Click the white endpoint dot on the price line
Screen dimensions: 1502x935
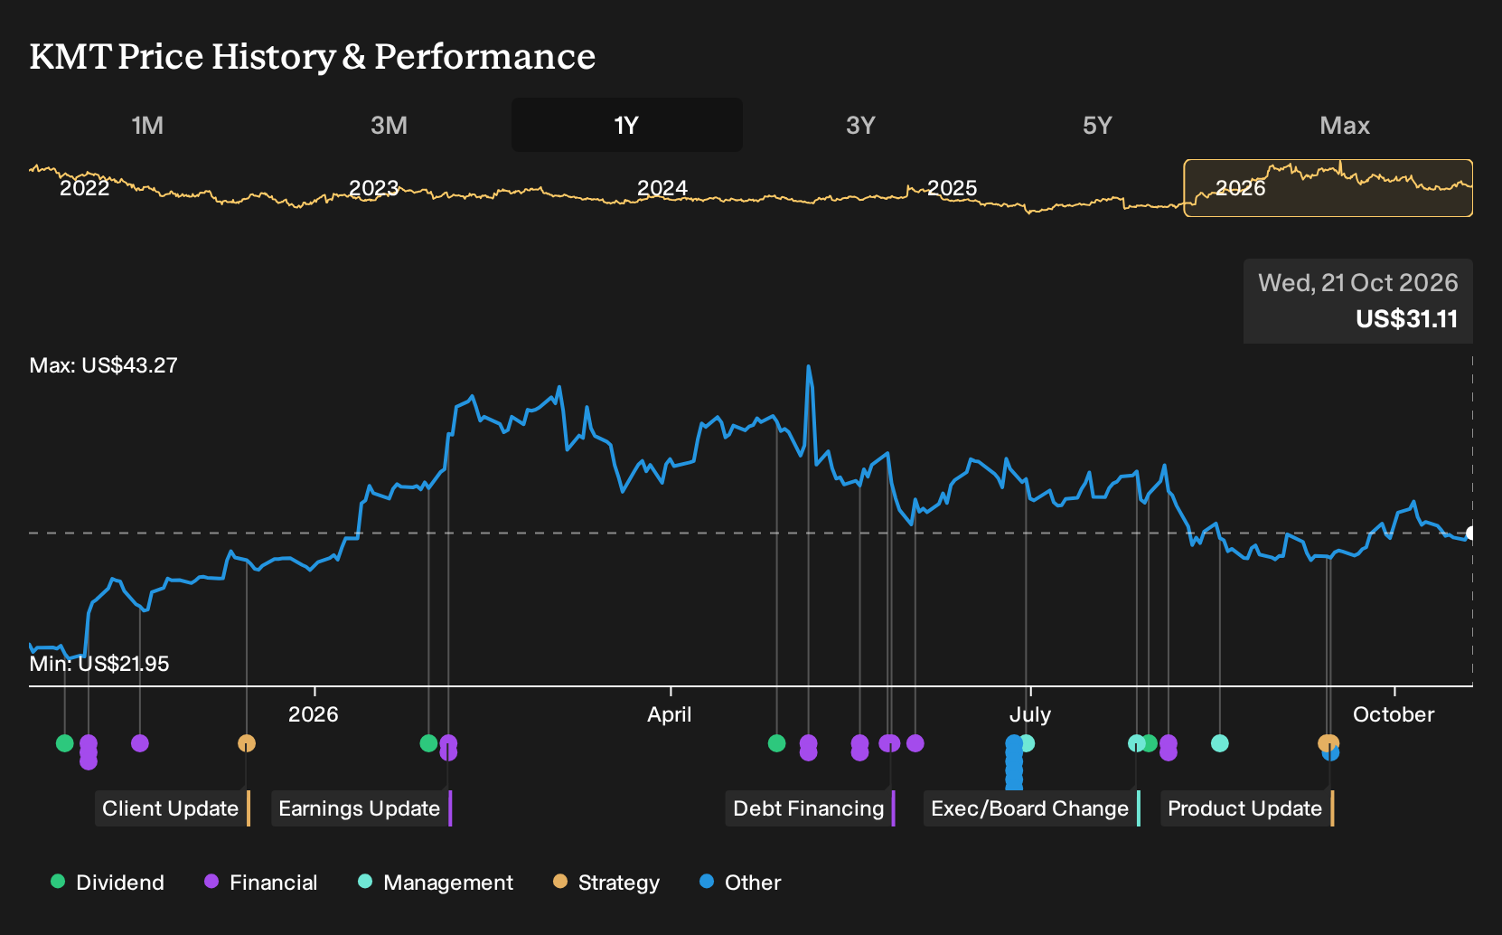click(x=1470, y=534)
